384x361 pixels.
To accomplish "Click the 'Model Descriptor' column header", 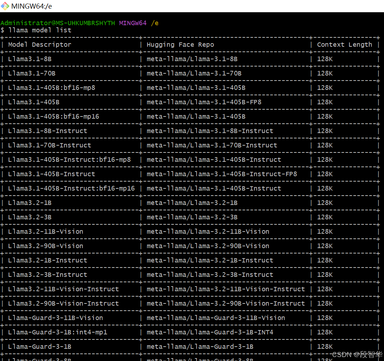I will click(x=40, y=45).
